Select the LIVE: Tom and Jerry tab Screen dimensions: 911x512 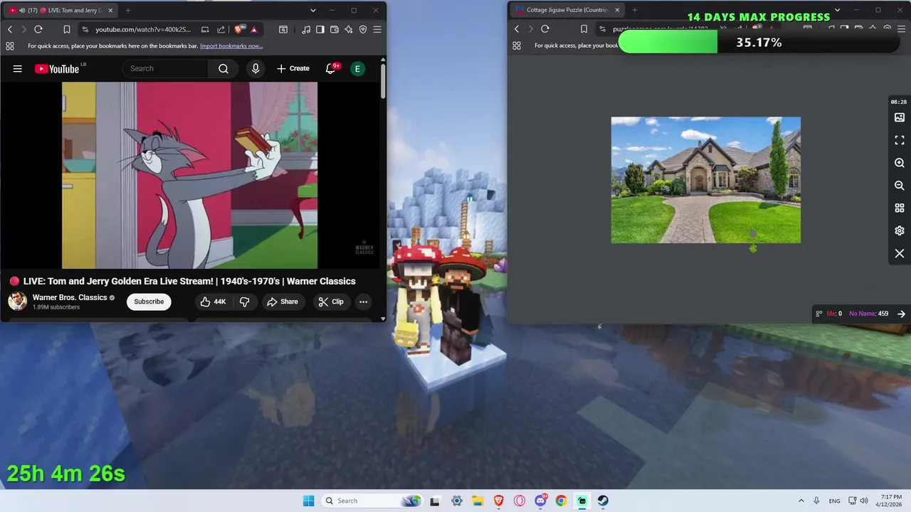point(60,11)
